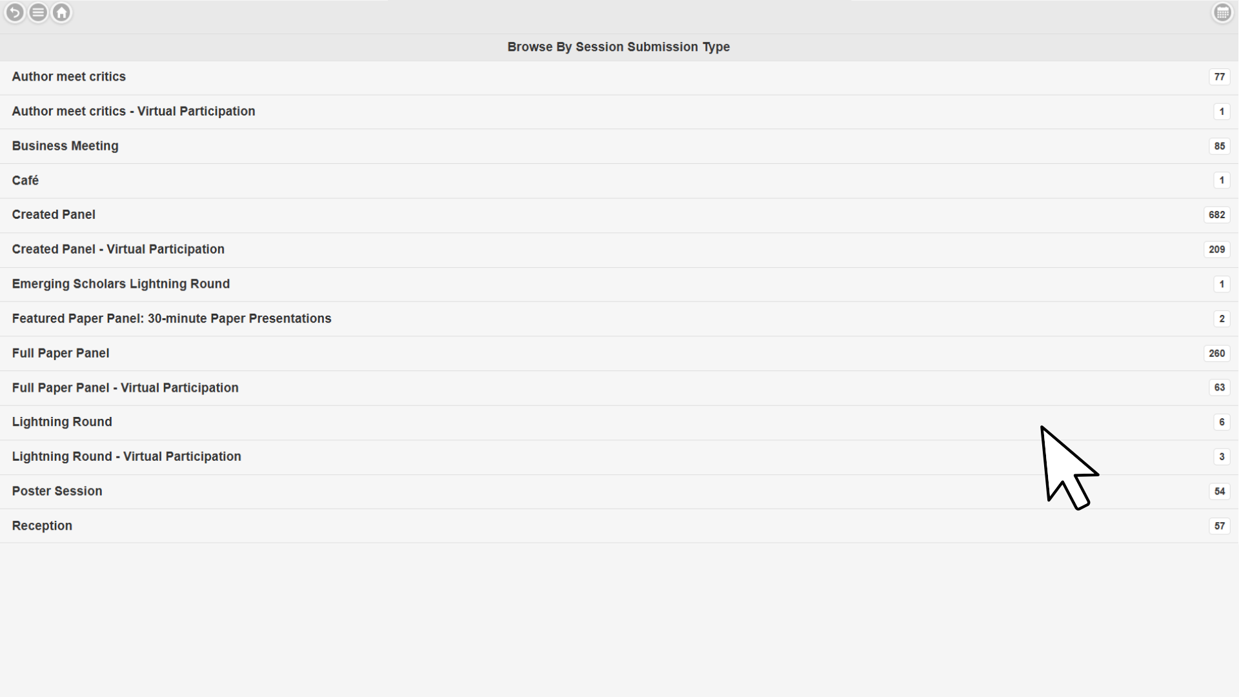Open the Reception session type
Image resolution: width=1239 pixels, height=697 pixels.
[x=42, y=526]
